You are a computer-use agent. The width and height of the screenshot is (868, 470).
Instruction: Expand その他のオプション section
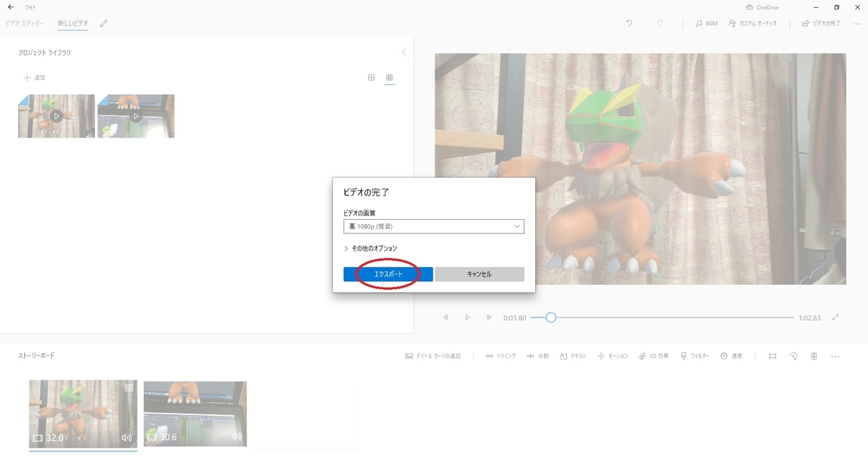click(370, 248)
